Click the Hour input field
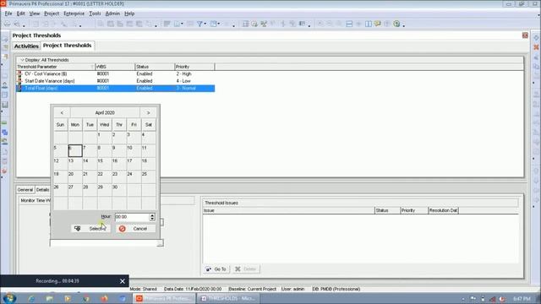The image size is (541, 304). (132, 217)
